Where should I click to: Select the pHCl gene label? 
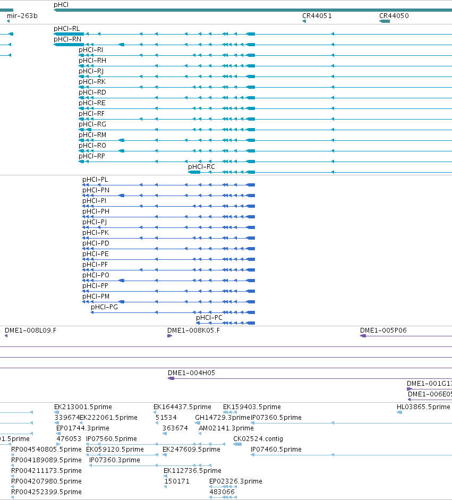(61, 5)
